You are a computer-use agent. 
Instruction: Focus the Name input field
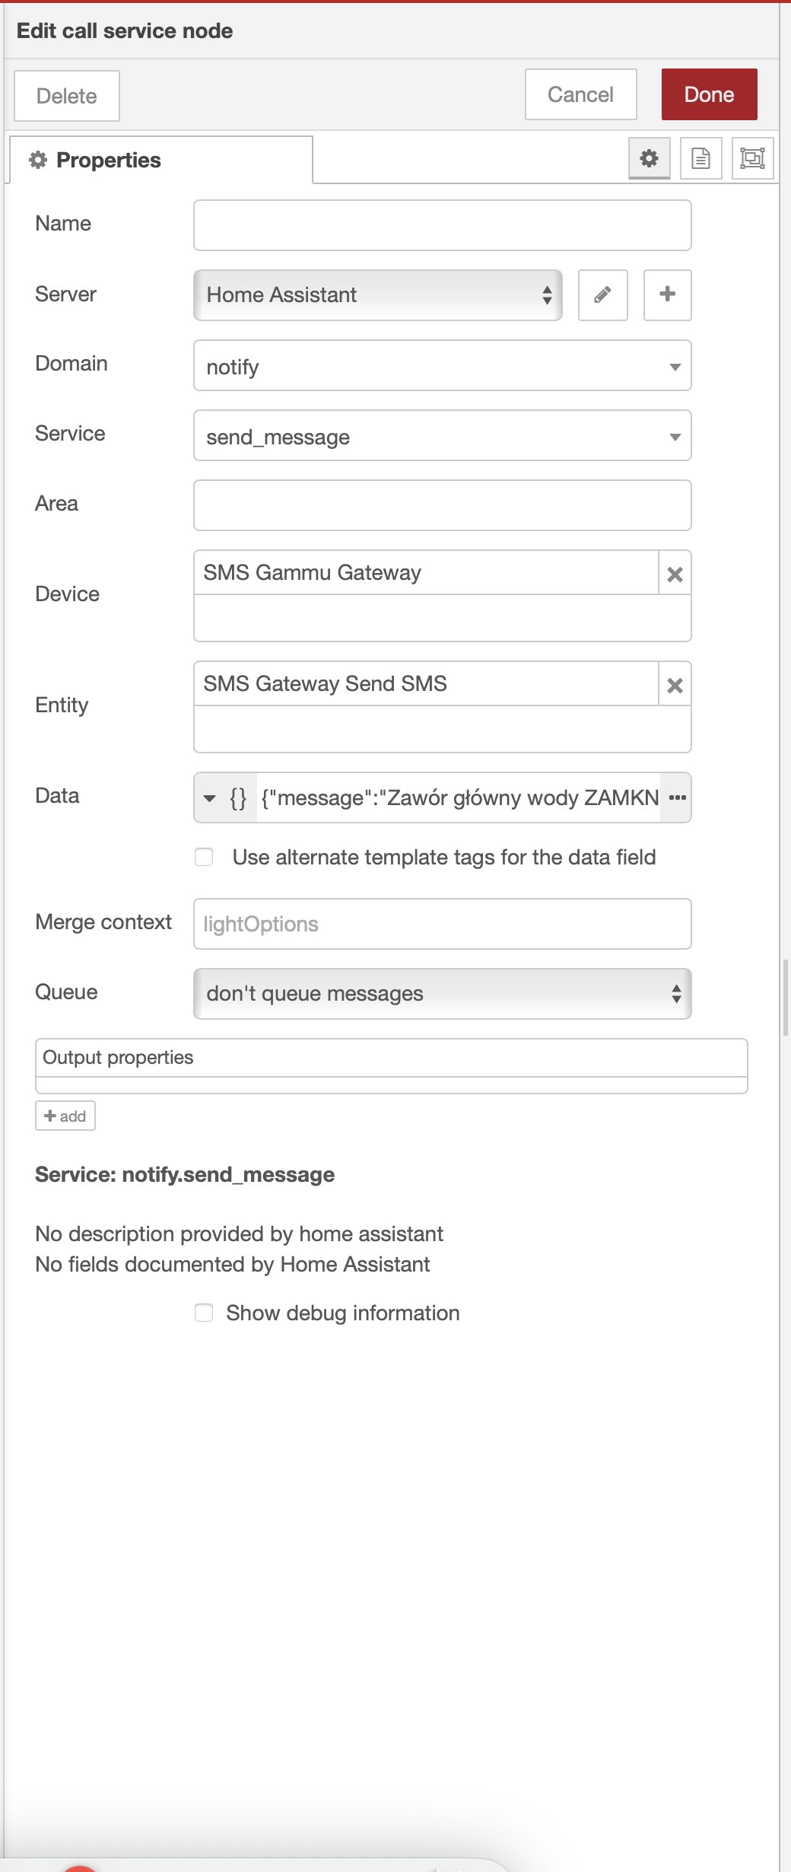(442, 225)
